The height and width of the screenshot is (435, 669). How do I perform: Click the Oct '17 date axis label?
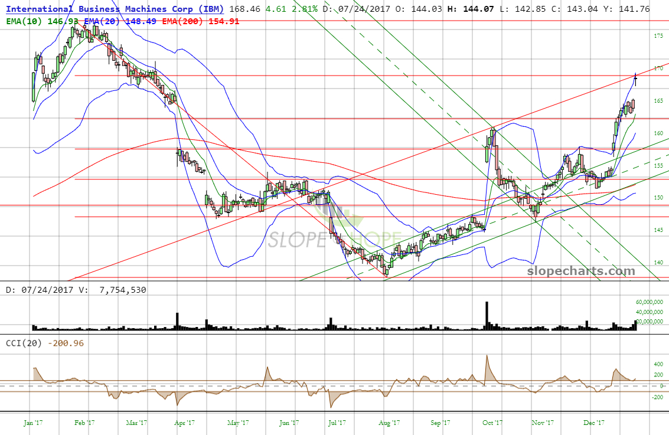click(x=492, y=423)
